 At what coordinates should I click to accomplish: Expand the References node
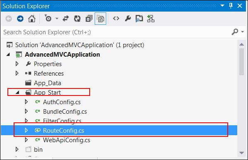(17, 73)
